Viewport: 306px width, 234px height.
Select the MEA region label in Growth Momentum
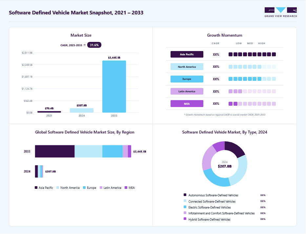[187, 103]
